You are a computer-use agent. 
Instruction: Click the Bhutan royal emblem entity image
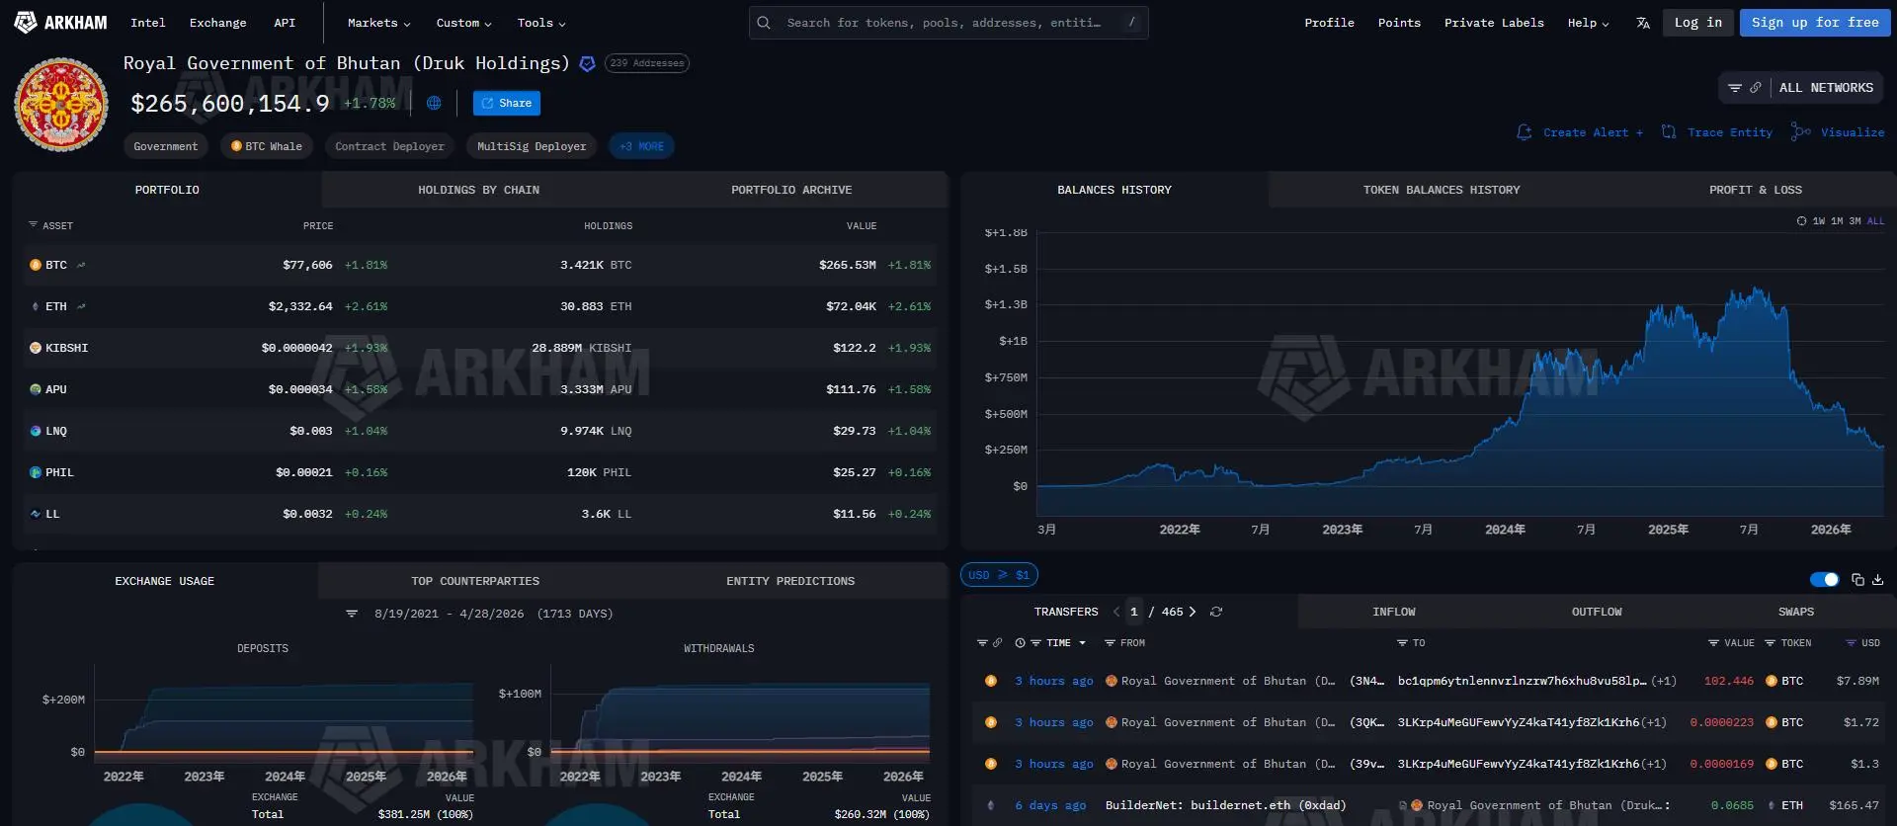[x=61, y=105]
